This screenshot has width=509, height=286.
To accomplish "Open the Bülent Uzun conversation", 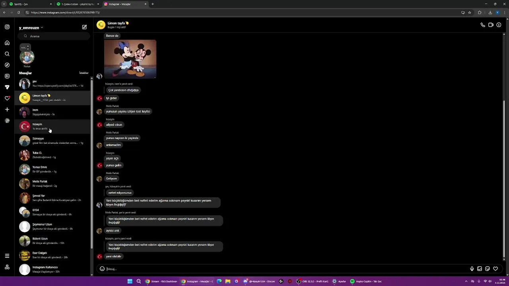I will click(x=53, y=241).
